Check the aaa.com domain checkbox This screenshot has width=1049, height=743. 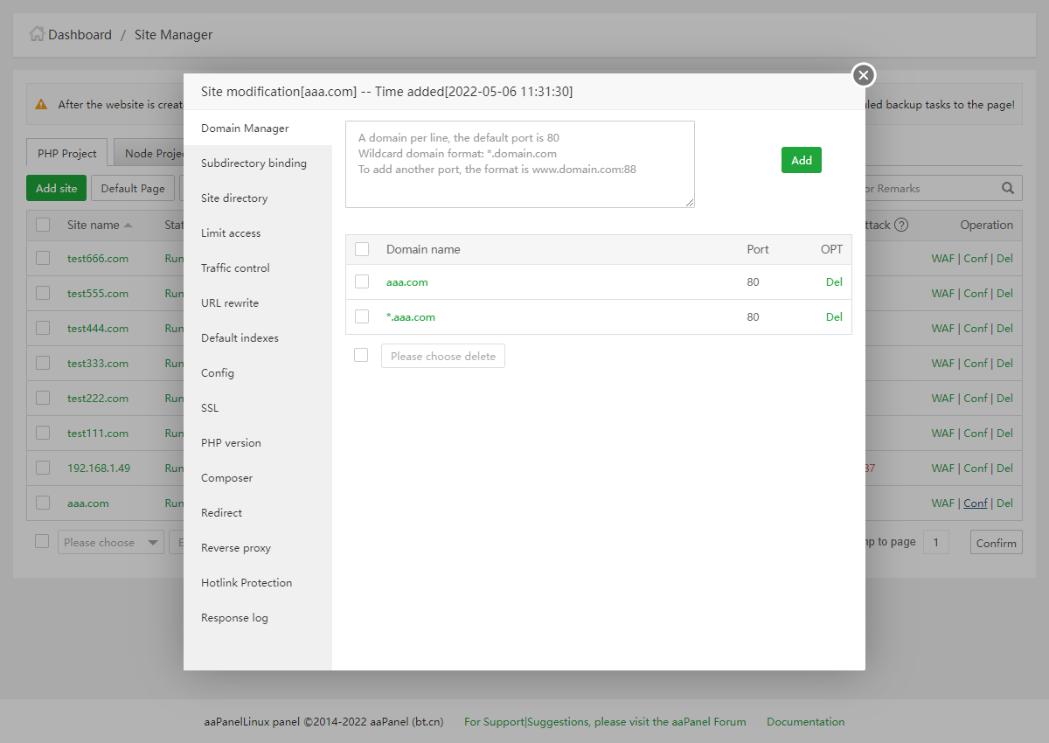(362, 281)
